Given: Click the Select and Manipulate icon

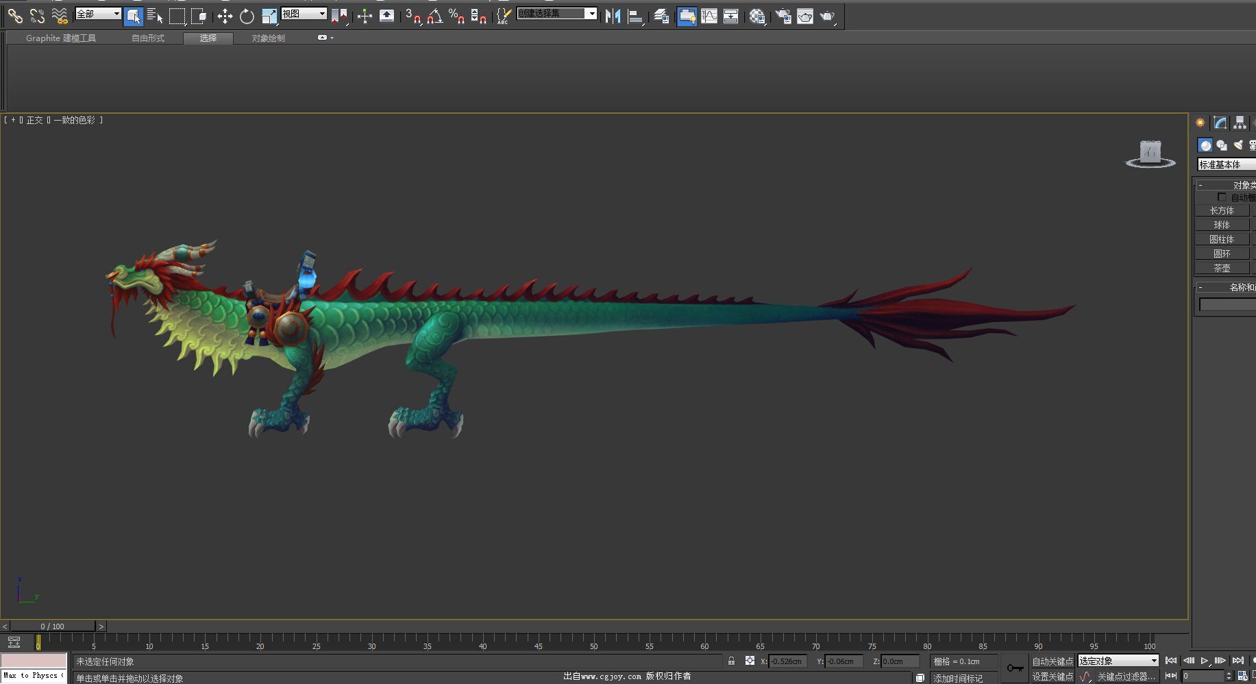Looking at the screenshot, I should (x=365, y=16).
